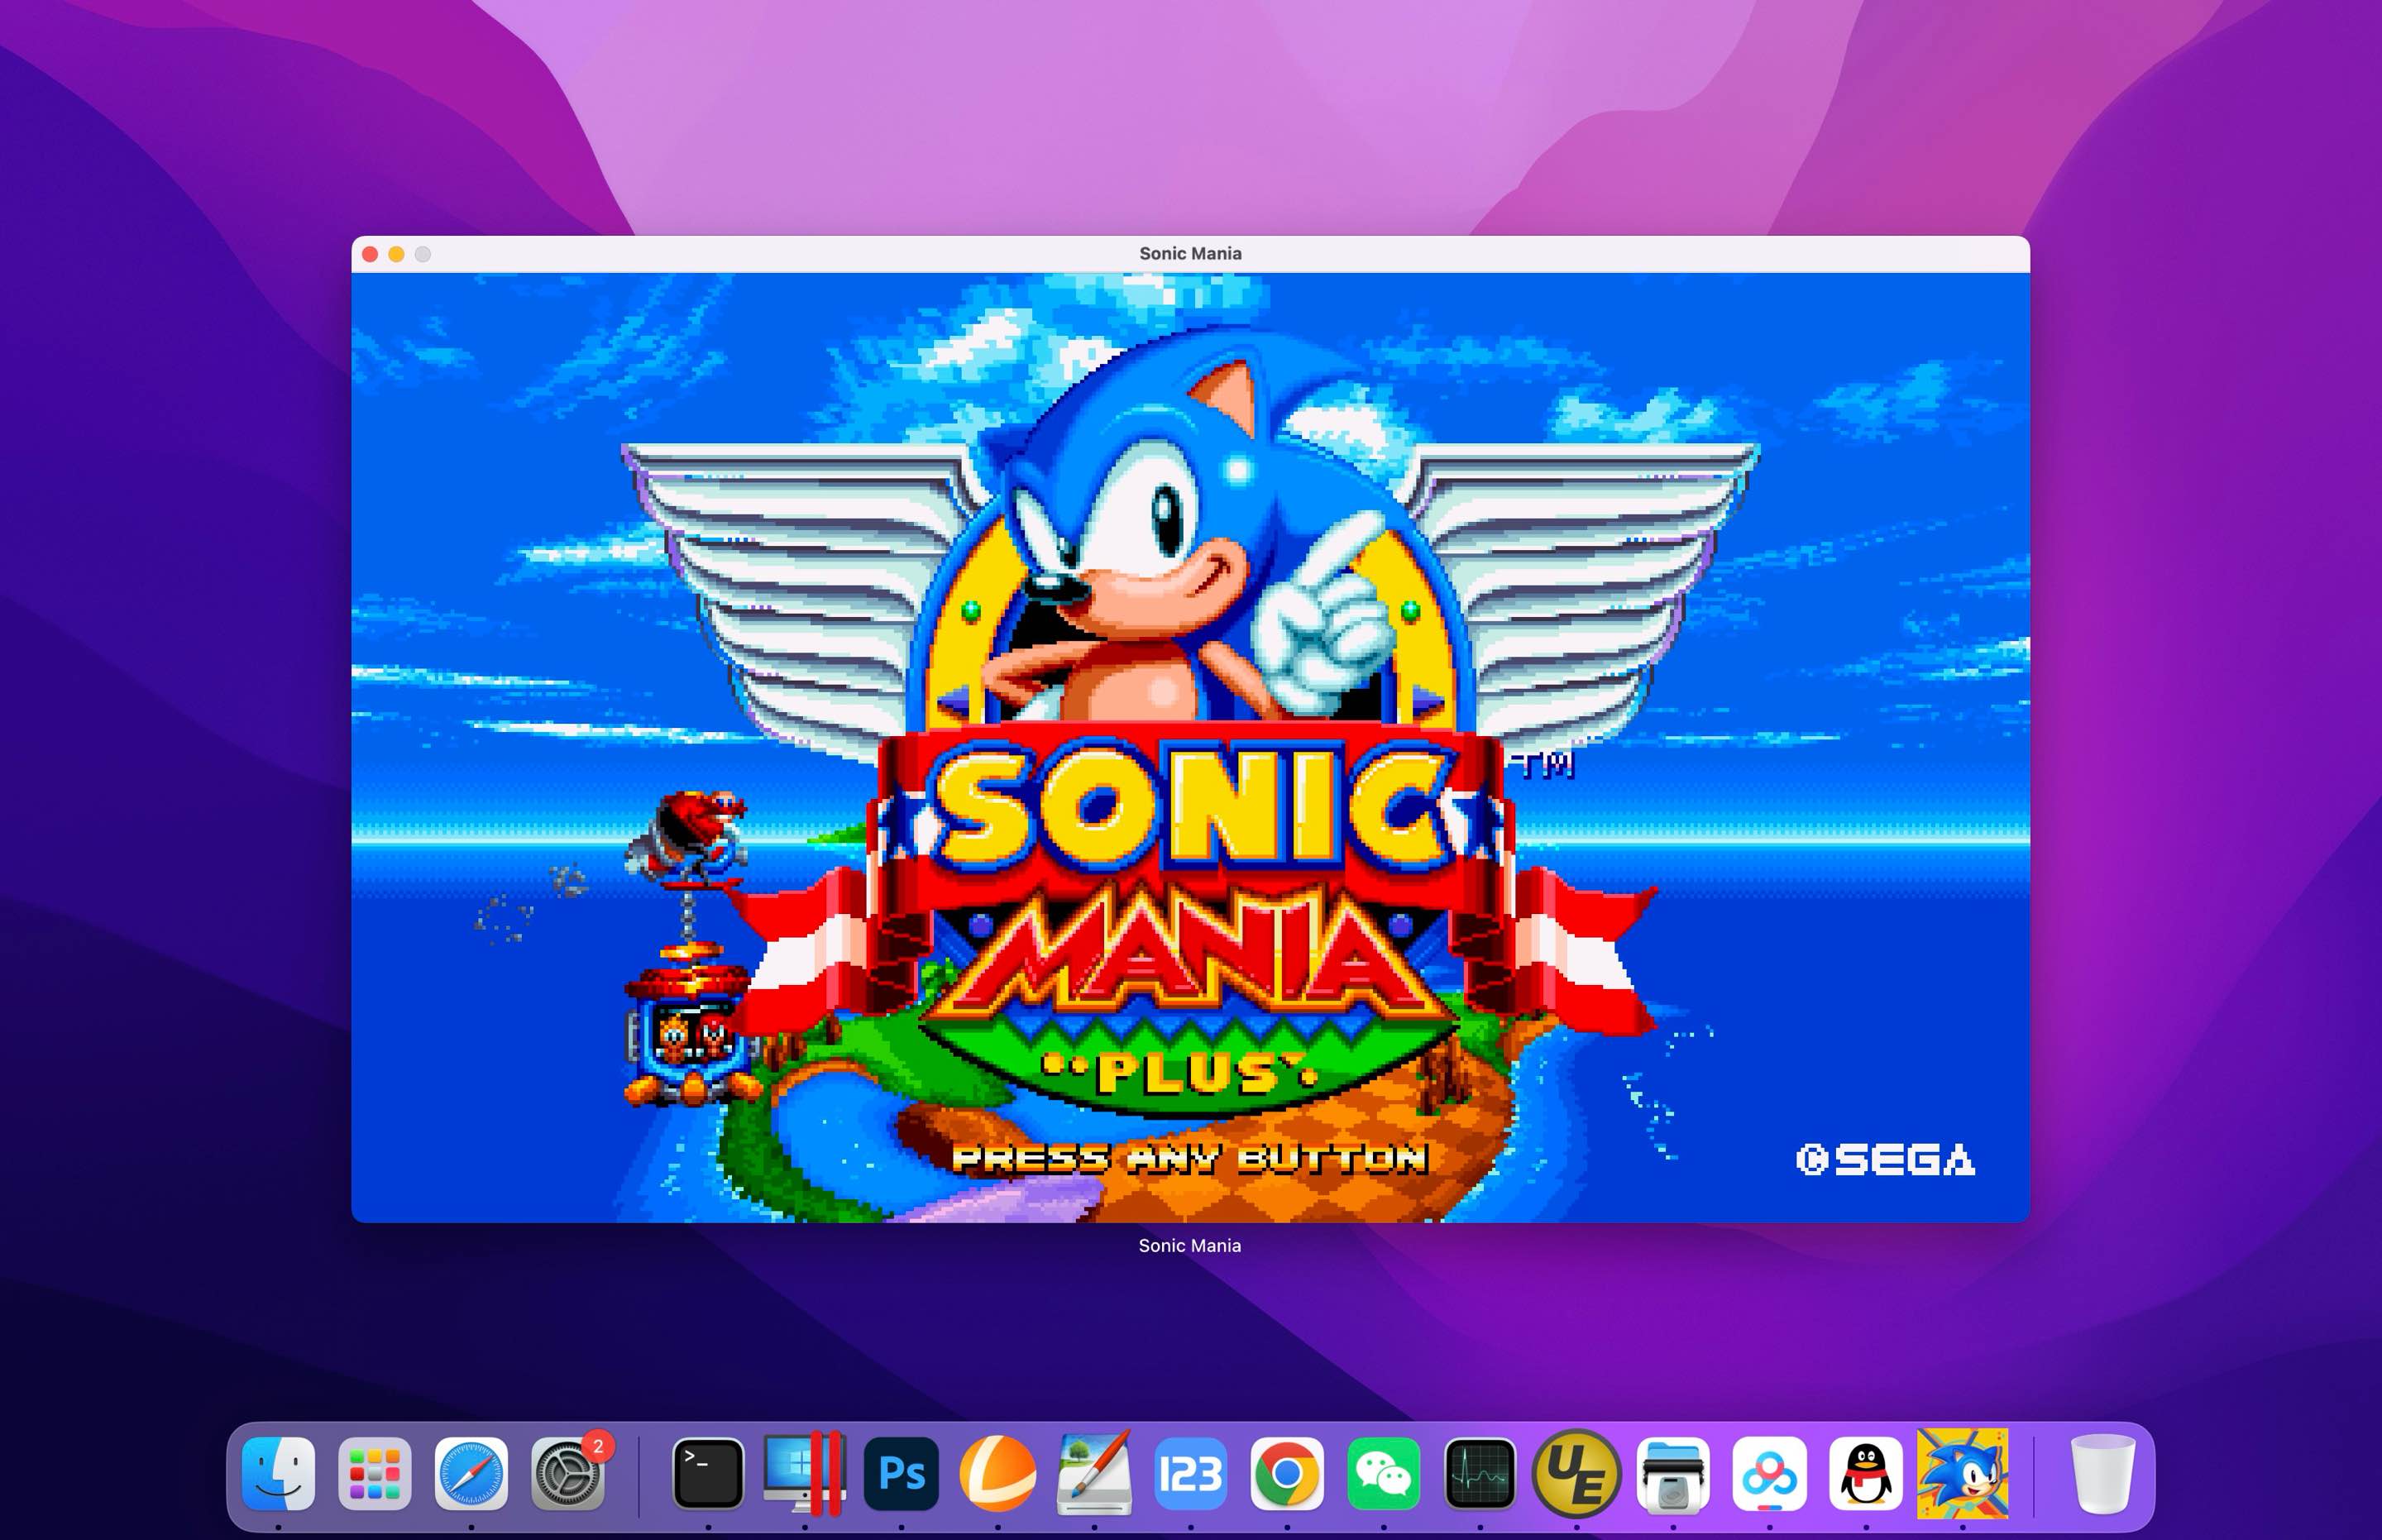
Task: Click the ©SEGA copyright text
Action: coord(1885,1159)
